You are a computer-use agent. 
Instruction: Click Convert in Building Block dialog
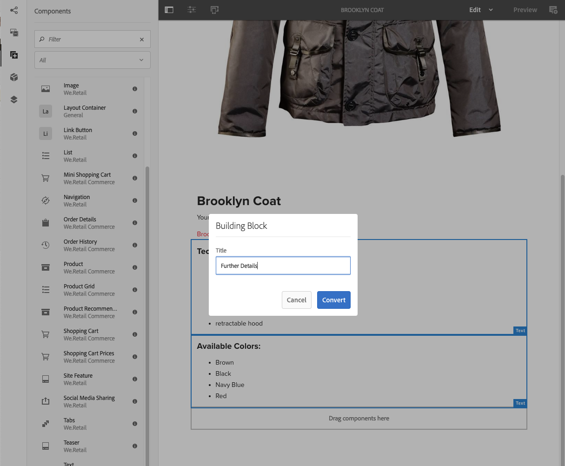334,300
